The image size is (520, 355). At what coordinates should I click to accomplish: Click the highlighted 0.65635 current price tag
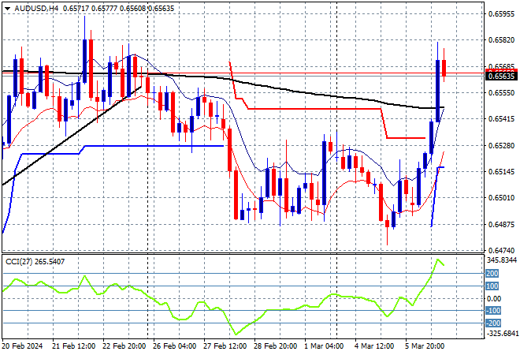pyautogui.click(x=501, y=77)
